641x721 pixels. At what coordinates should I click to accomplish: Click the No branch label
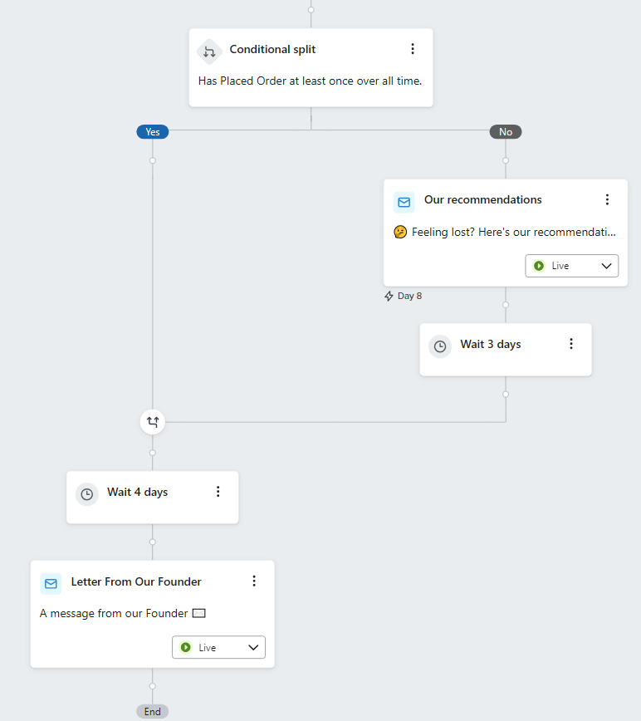(506, 131)
